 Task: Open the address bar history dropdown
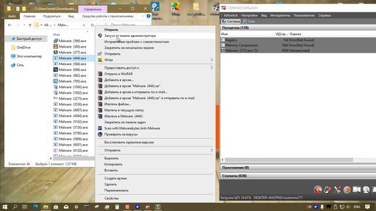84,25
